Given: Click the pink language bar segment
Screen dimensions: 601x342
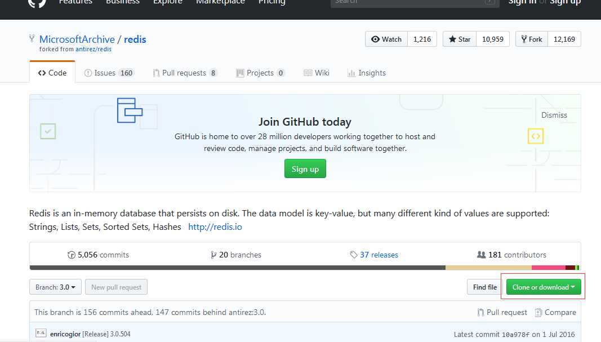Looking at the screenshot, I should click(x=548, y=268).
